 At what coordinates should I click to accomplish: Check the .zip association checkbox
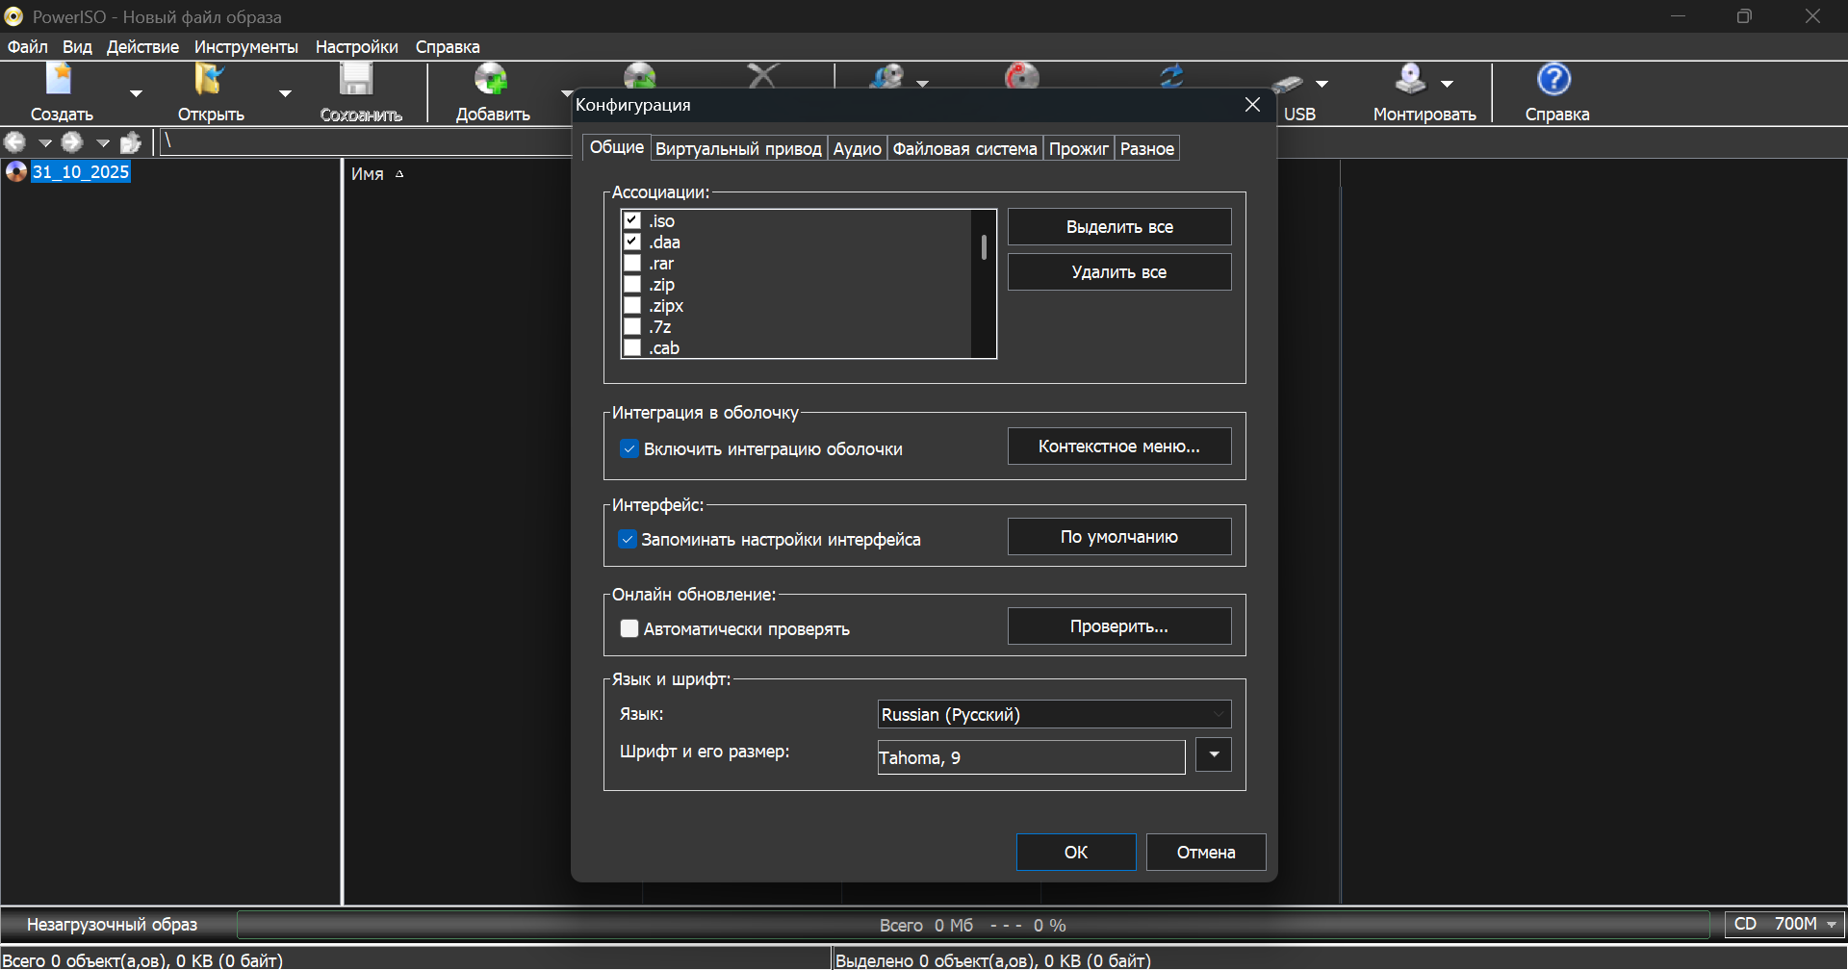click(632, 284)
